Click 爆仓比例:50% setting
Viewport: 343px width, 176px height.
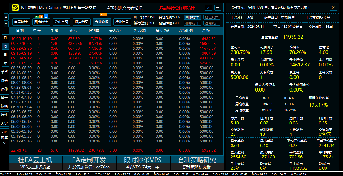pyautogui.click(x=169, y=17)
